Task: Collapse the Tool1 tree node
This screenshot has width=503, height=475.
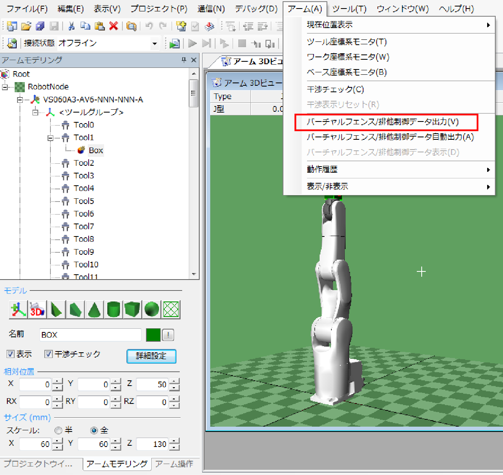Action: click(x=50, y=138)
